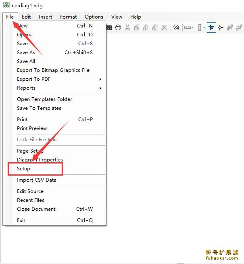
Task: Open the Options menu
Action: (x=94, y=17)
